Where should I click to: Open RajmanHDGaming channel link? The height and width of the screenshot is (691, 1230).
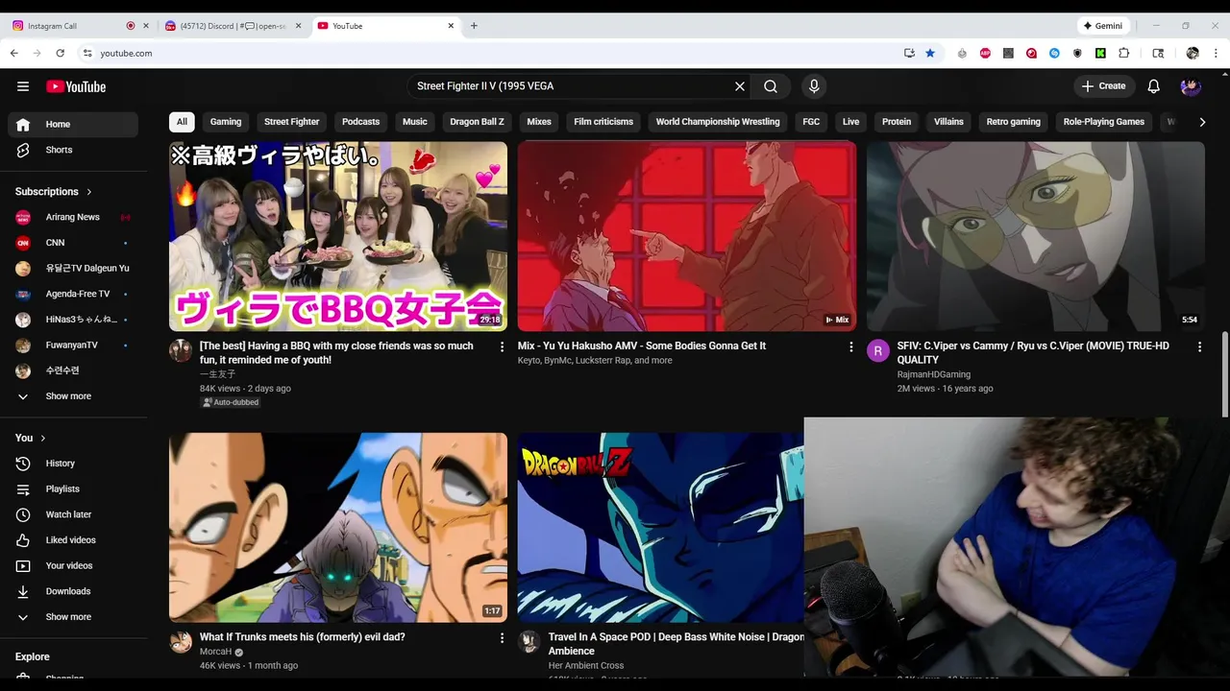(x=934, y=374)
